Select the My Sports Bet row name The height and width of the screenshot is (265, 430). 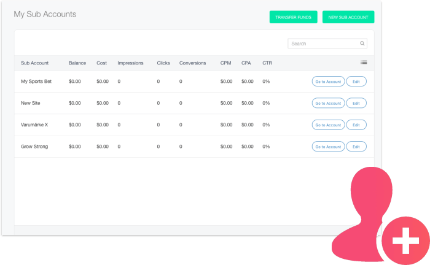point(36,82)
